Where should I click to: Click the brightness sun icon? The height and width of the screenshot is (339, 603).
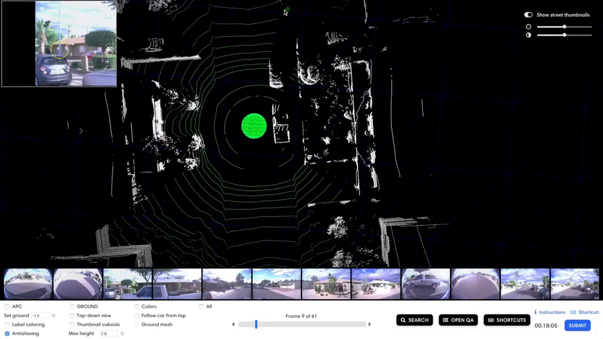(x=529, y=27)
